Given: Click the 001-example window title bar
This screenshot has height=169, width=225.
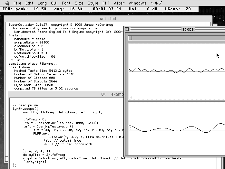Looking at the screenshot, I should [66, 94].
